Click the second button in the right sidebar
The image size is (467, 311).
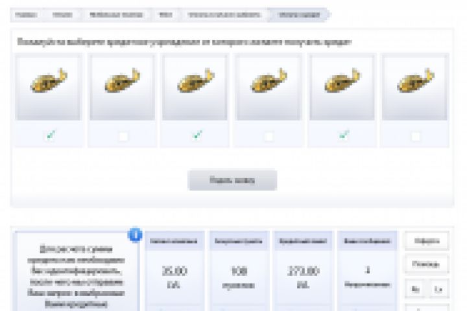click(x=427, y=264)
